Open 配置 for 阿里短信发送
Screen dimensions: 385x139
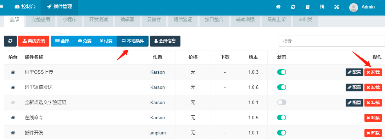[354, 87]
